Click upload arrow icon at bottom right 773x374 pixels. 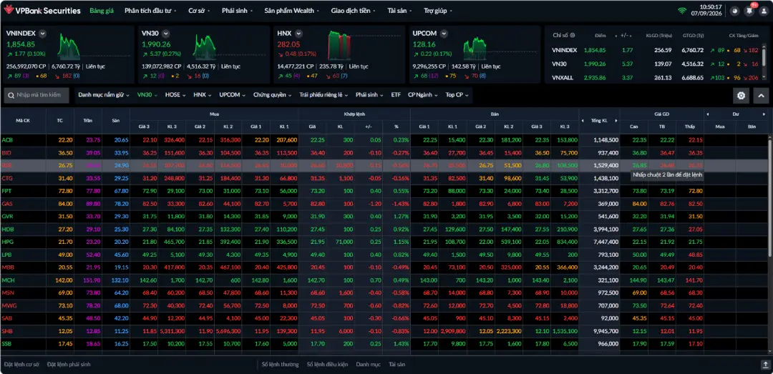click(x=764, y=365)
